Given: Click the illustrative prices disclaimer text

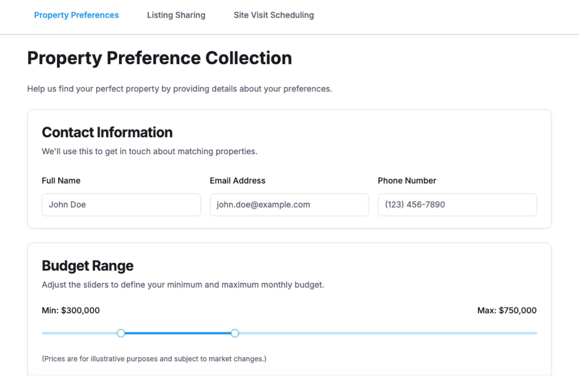Looking at the screenshot, I should pos(154,359).
